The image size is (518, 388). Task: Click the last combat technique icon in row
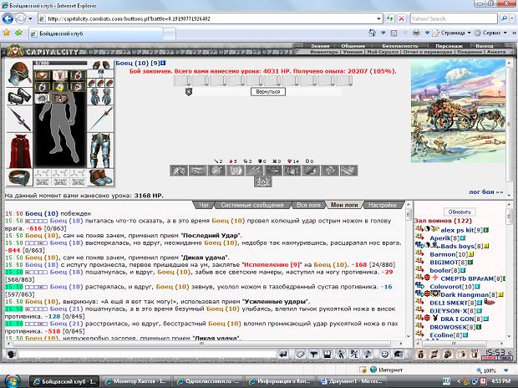(x=349, y=171)
